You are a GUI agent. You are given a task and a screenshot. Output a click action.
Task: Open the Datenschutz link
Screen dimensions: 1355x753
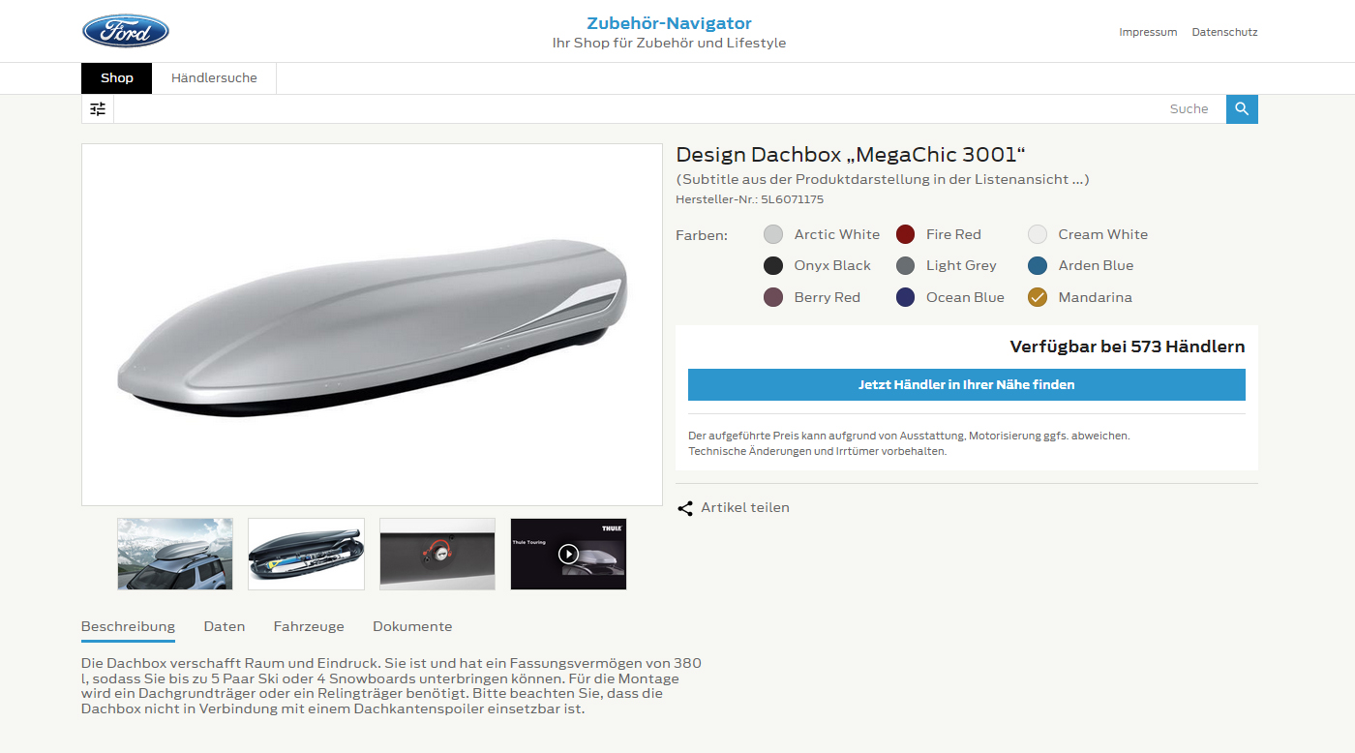(1224, 32)
